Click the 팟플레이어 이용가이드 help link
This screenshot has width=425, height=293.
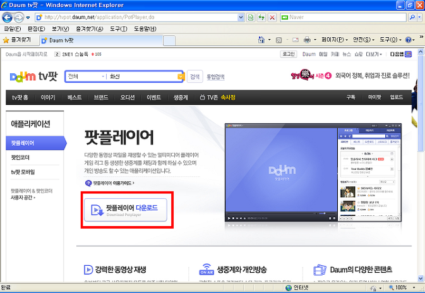pos(110,183)
